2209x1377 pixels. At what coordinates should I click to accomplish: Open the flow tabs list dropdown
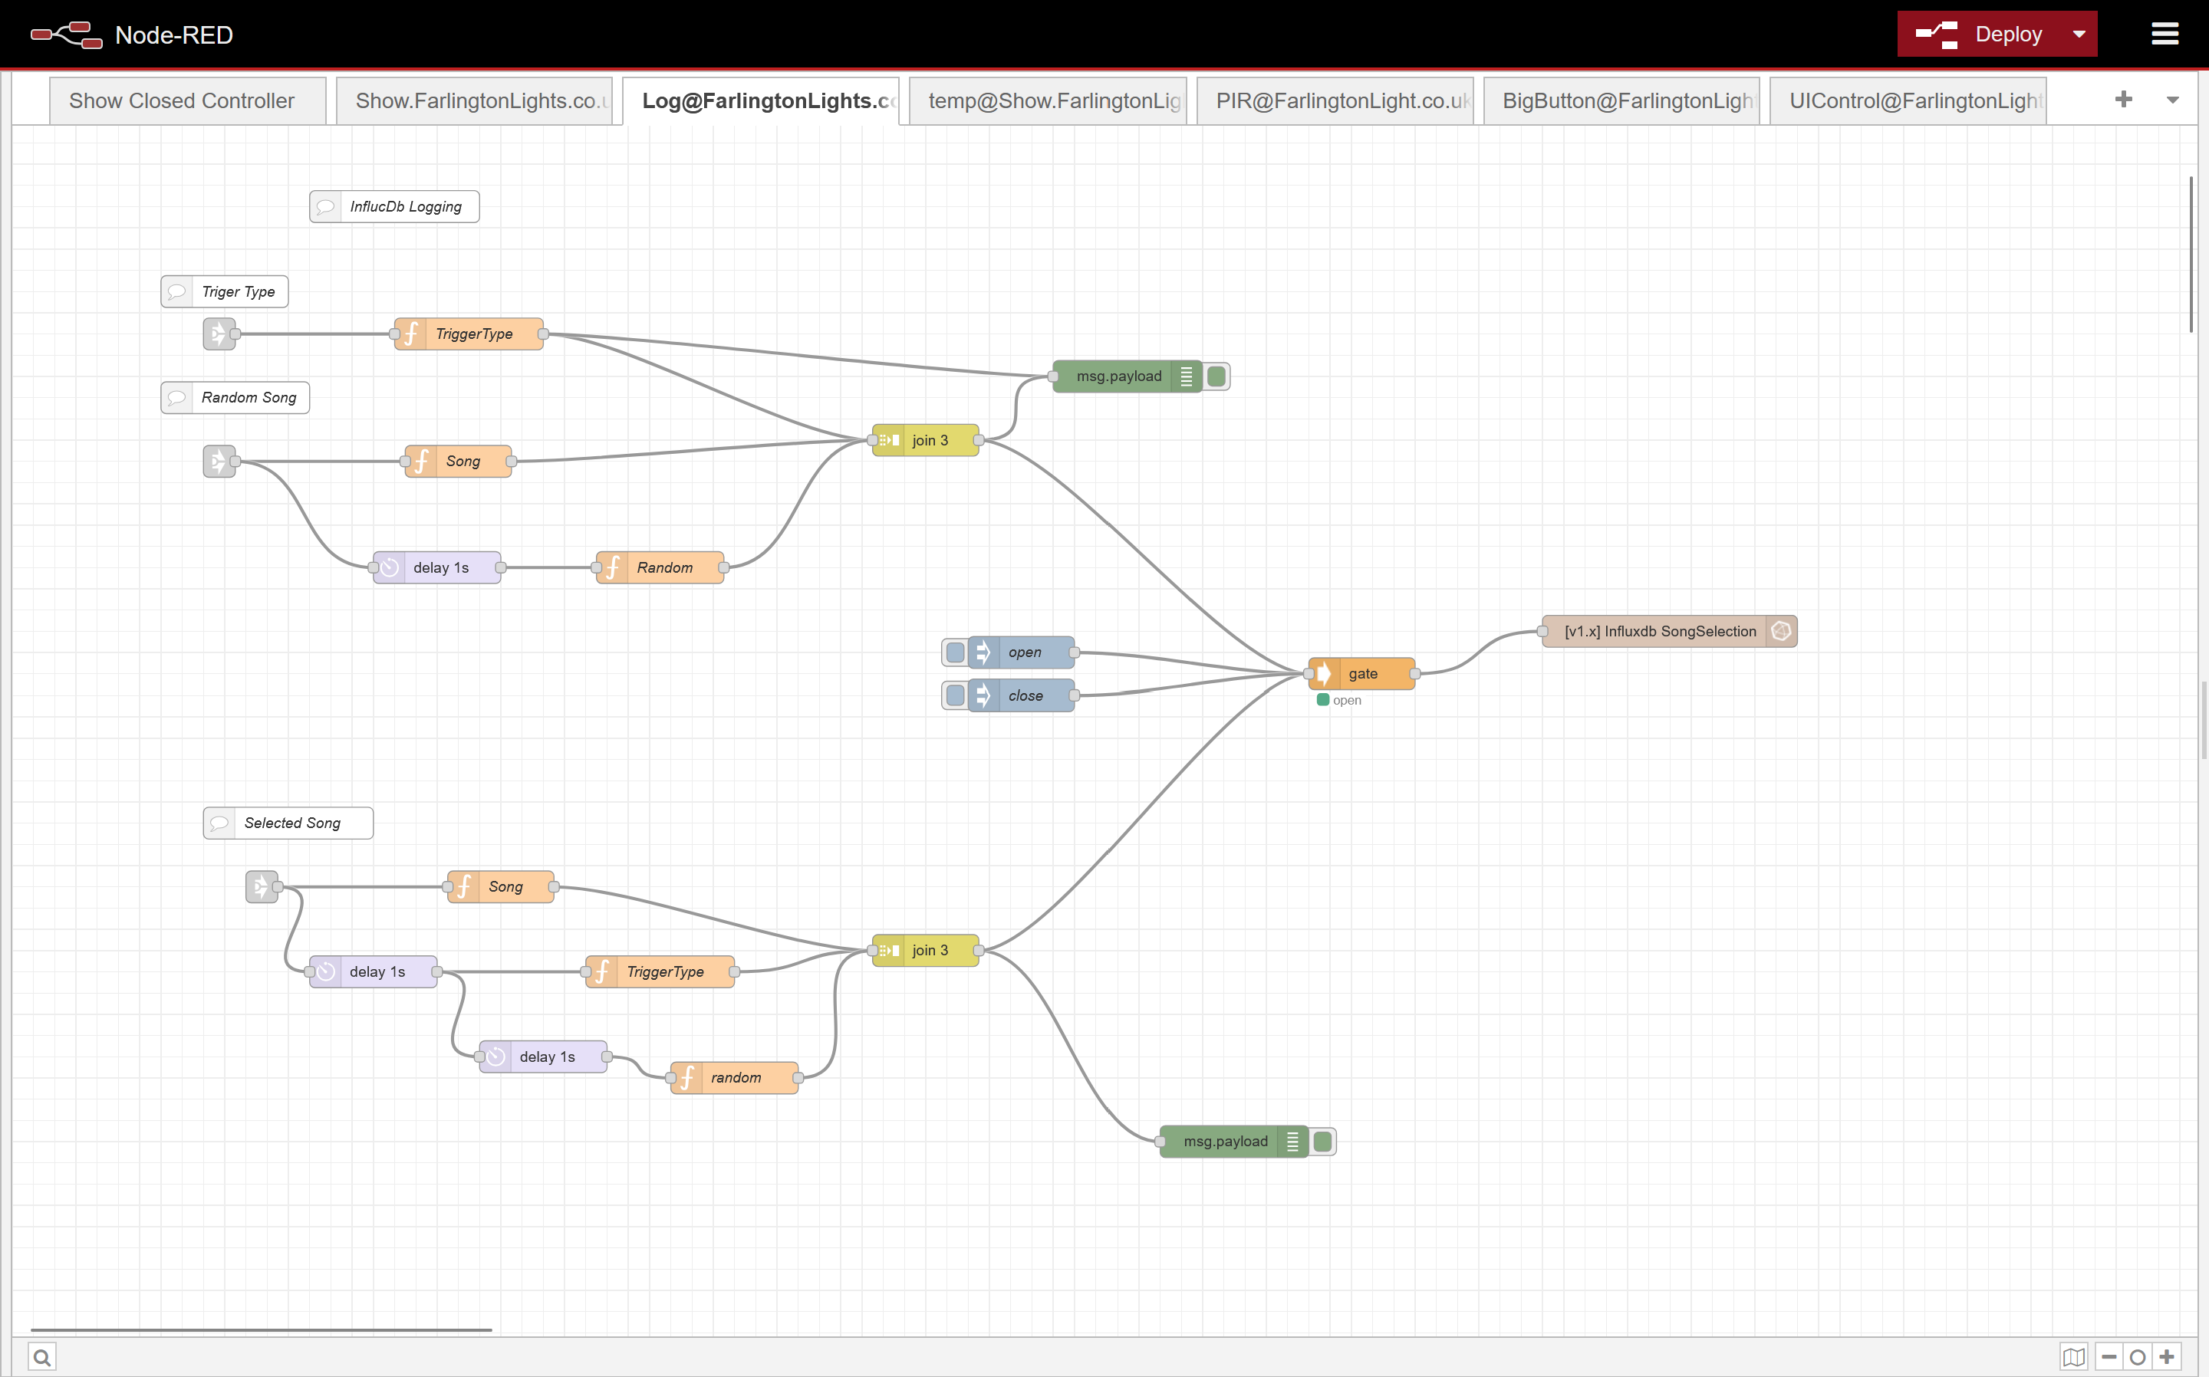click(x=2172, y=100)
